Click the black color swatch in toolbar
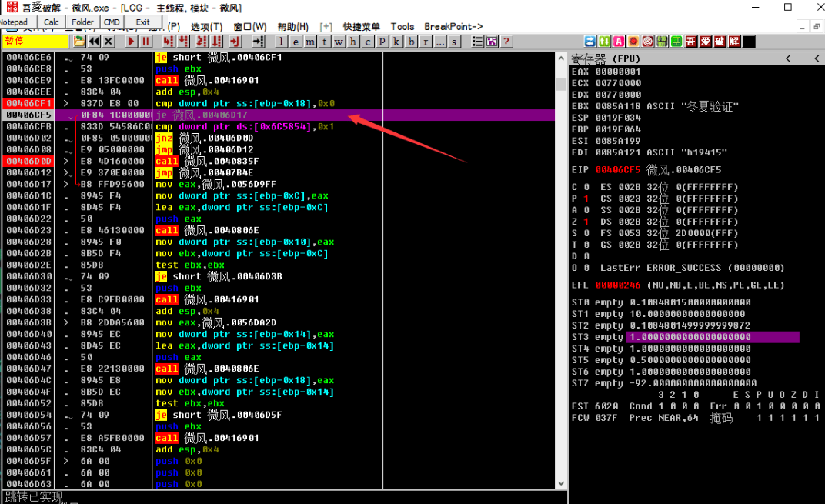Viewport: 825px width, 504px height. pos(749,42)
